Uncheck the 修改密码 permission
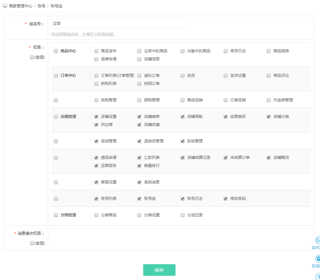 pyautogui.click(x=226, y=199)
